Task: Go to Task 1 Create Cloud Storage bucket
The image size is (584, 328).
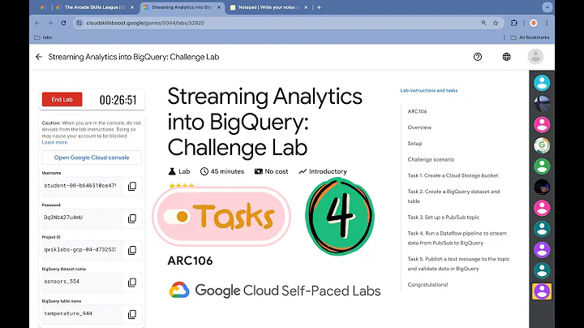Action: point(453,175)
